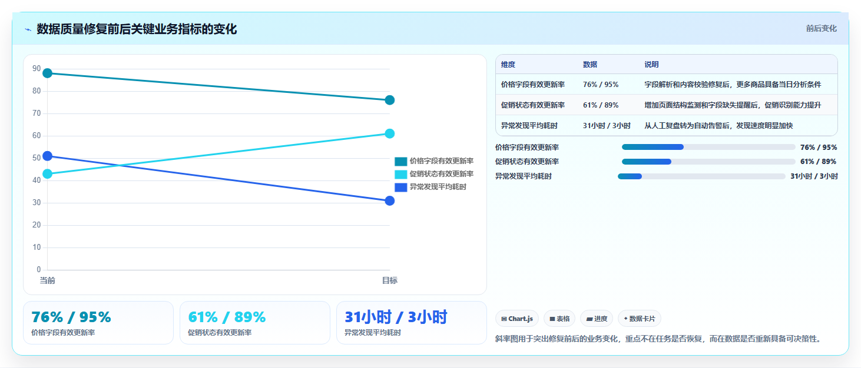Click legend text 异常发现平均耗时

438,187
